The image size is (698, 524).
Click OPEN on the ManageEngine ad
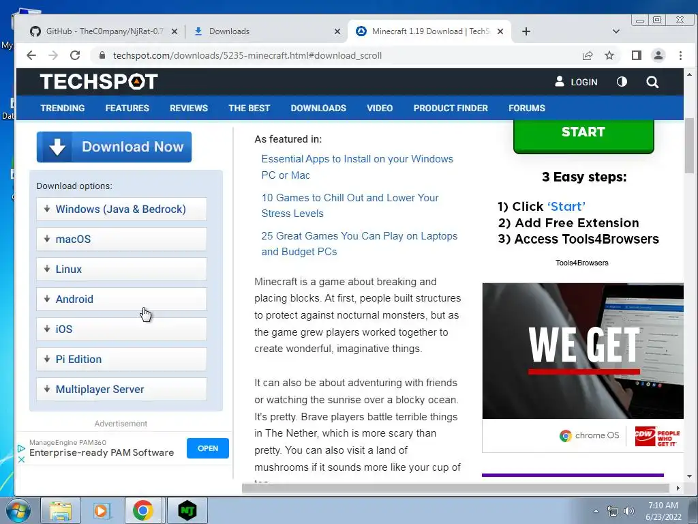coord(207,448)
